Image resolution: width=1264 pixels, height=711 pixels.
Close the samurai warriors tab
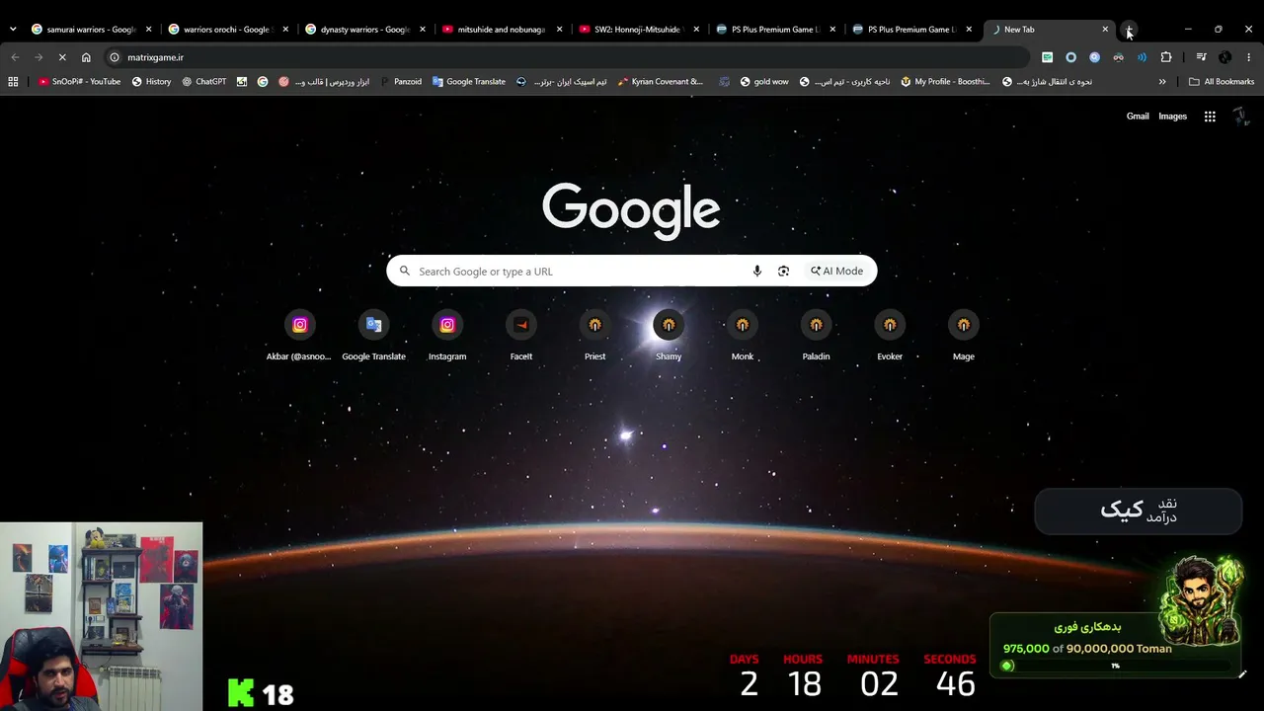[x=148, y=30]
